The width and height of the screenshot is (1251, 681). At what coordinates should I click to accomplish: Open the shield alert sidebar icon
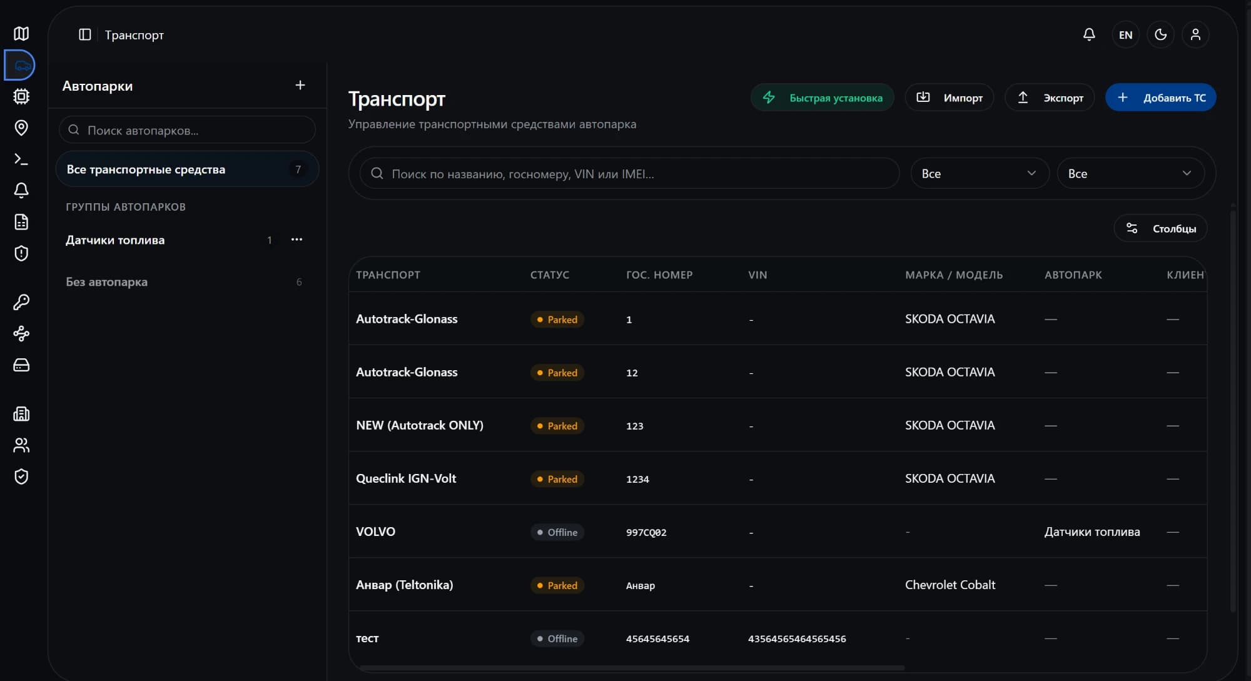pyautogui.click(x=21, y=253)
